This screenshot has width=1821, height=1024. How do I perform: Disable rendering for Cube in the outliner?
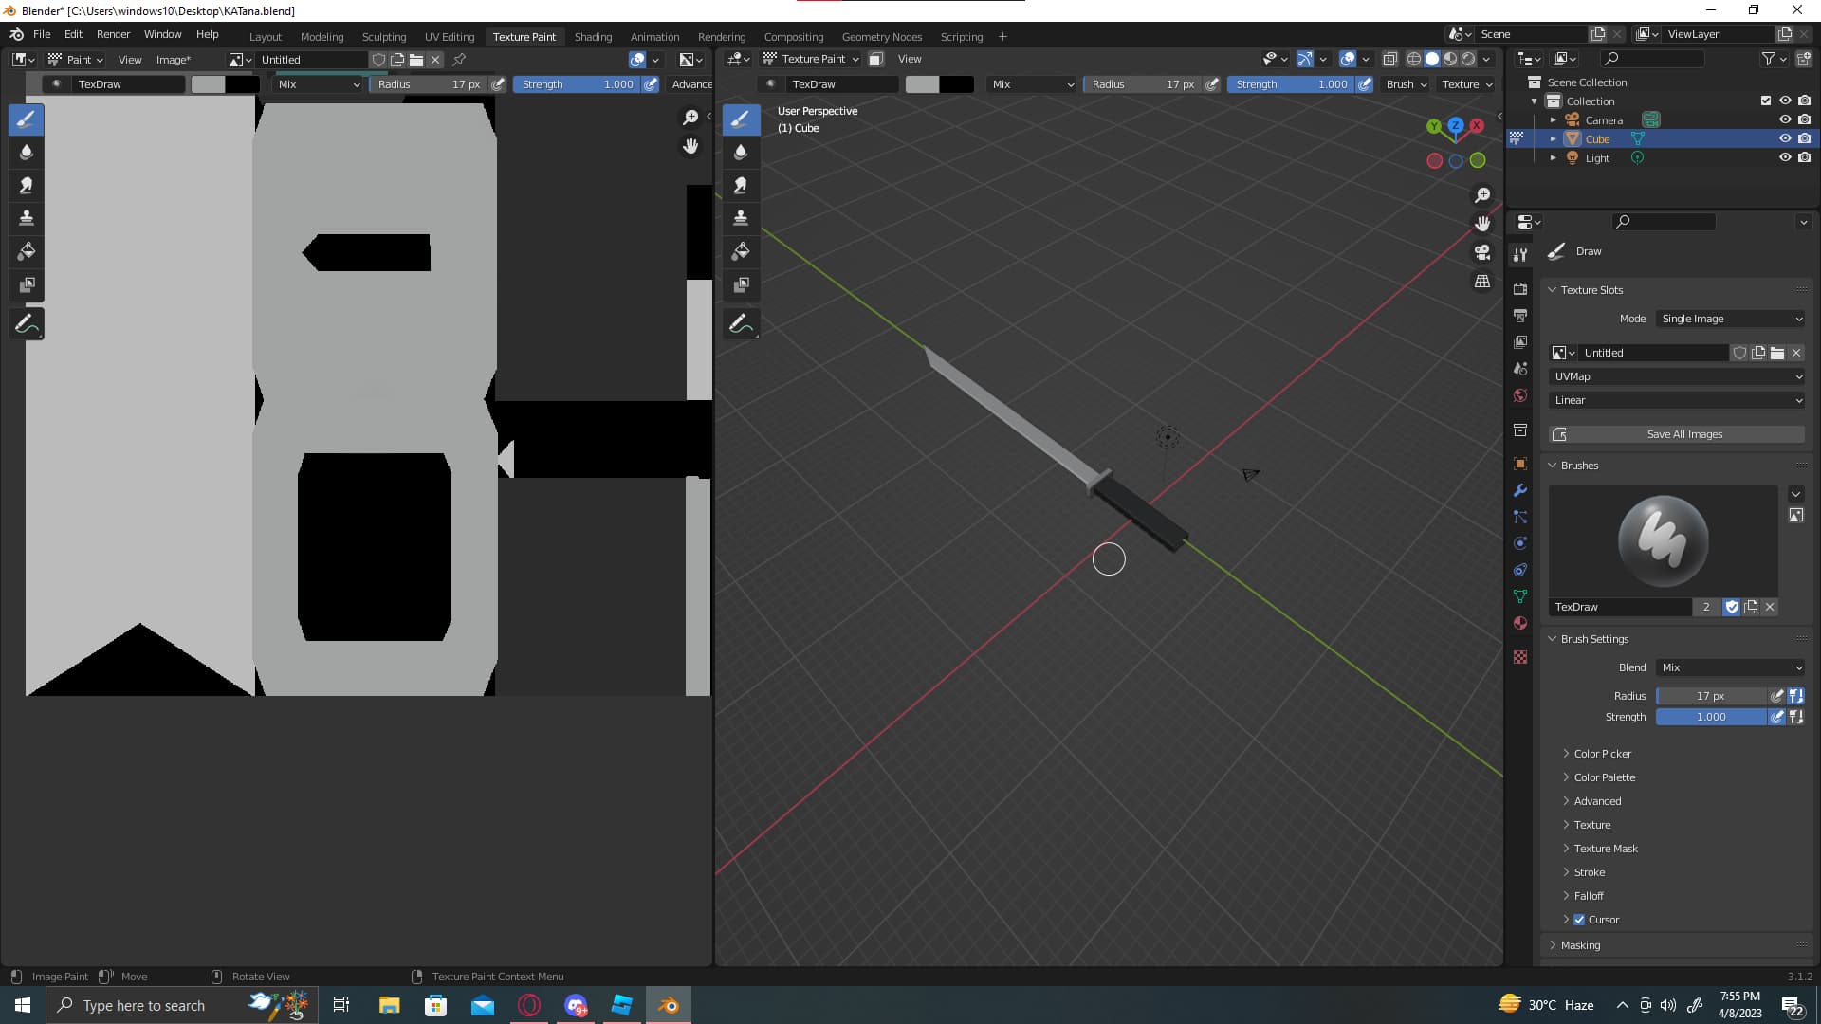1804,139
